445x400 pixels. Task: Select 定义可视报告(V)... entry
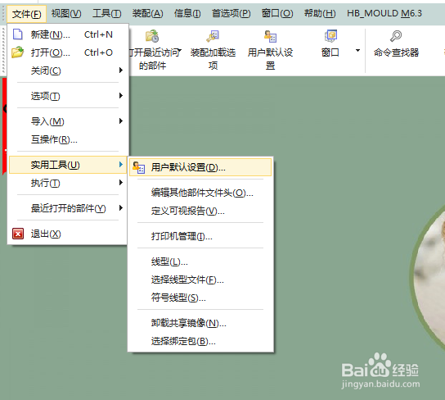pyautogui.click(x=200, y=211)
